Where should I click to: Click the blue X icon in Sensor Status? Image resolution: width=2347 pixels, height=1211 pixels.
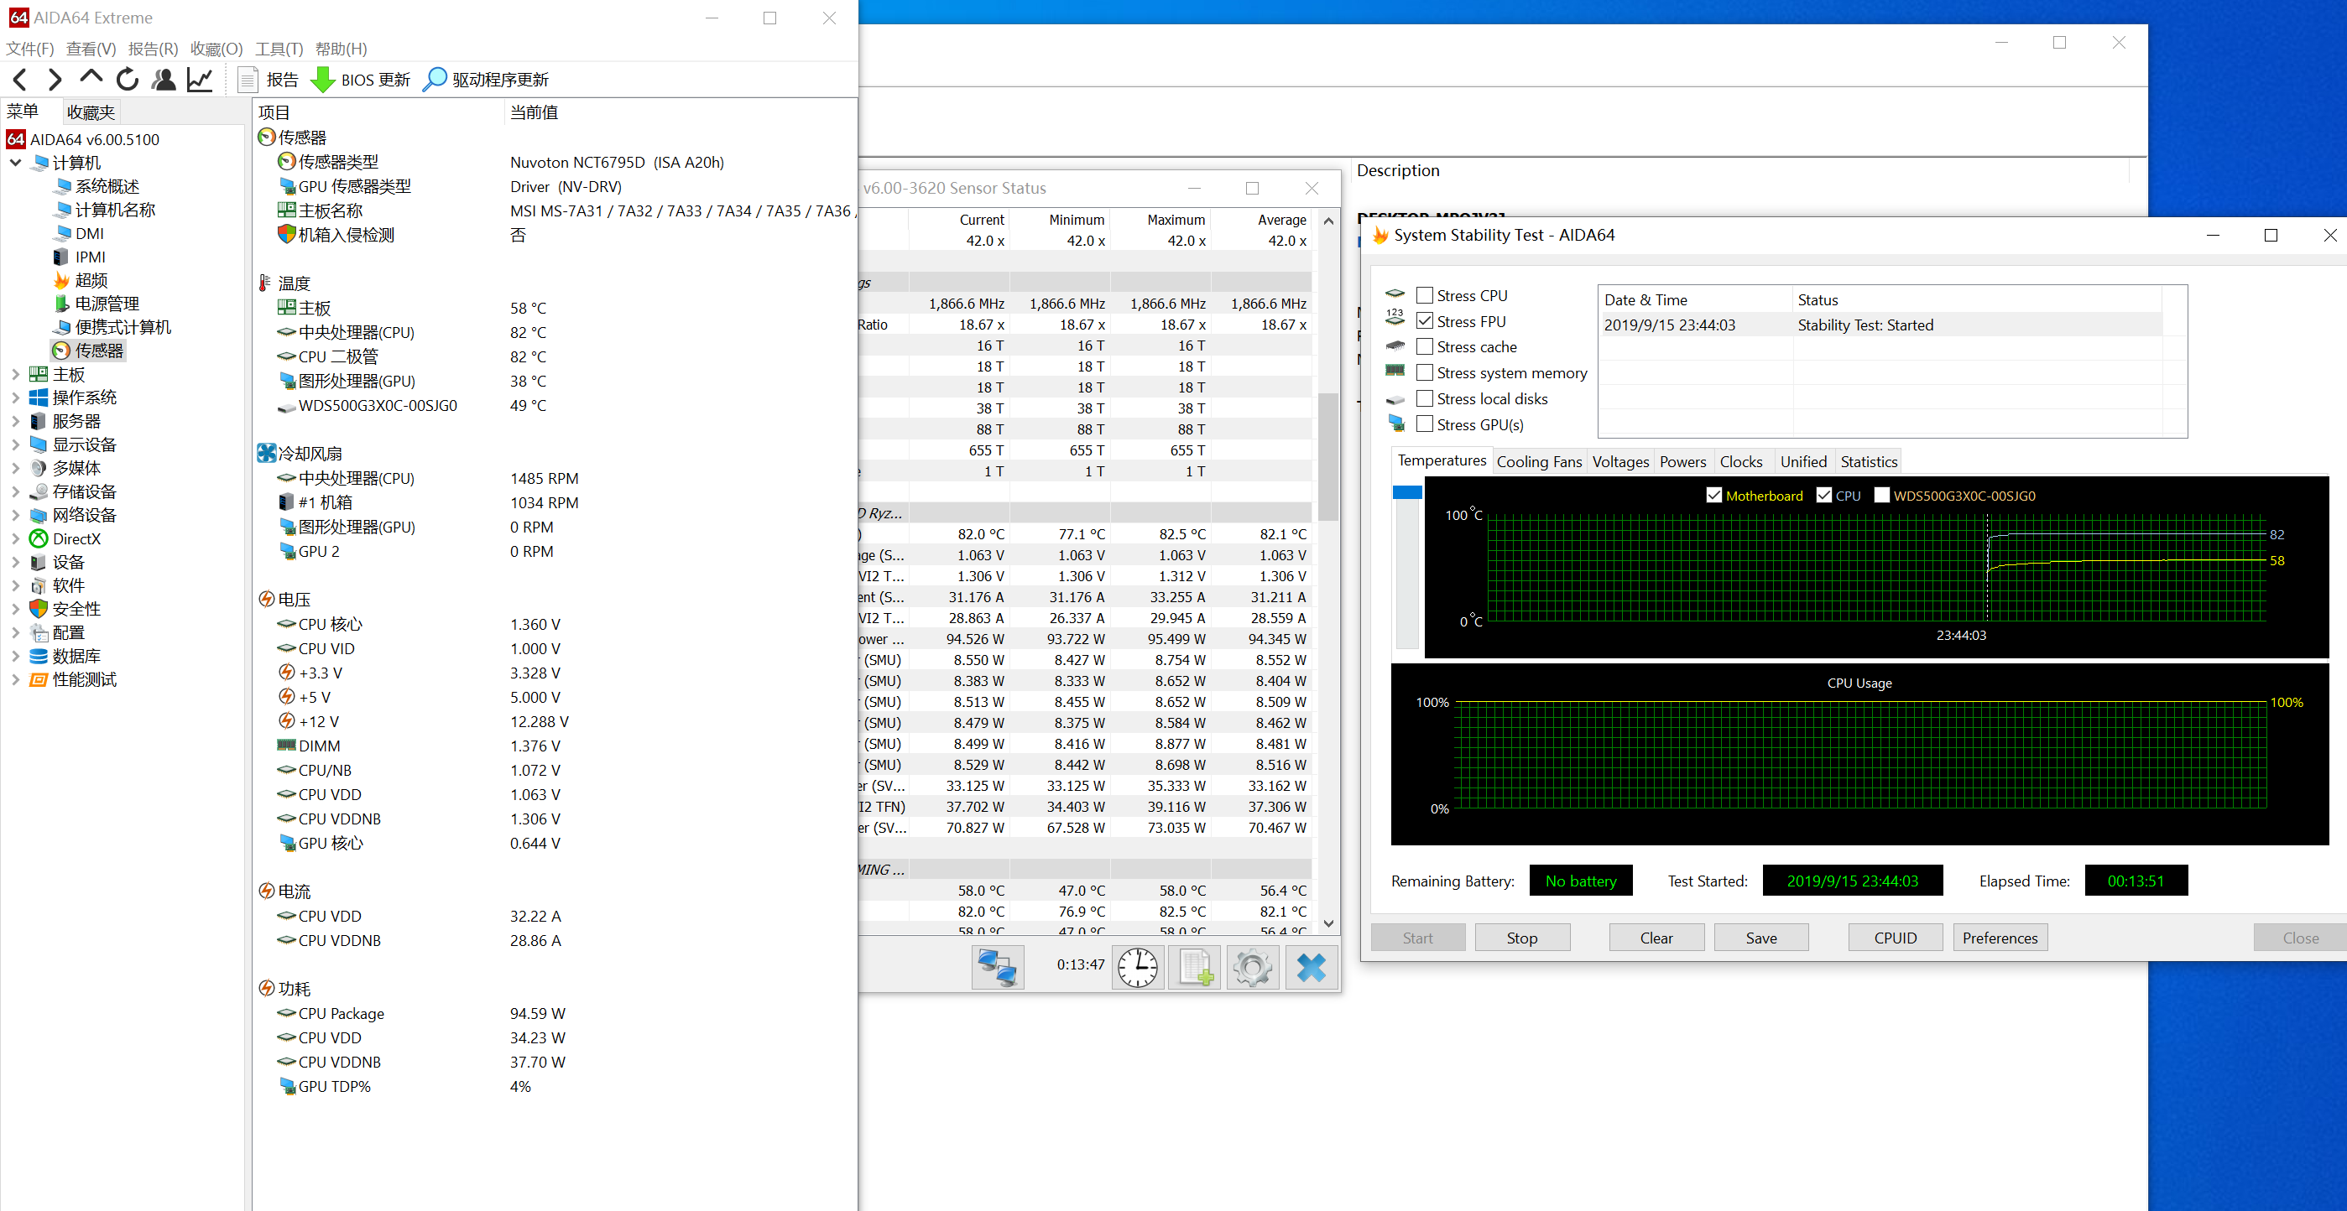click(x=1311, y=967)
